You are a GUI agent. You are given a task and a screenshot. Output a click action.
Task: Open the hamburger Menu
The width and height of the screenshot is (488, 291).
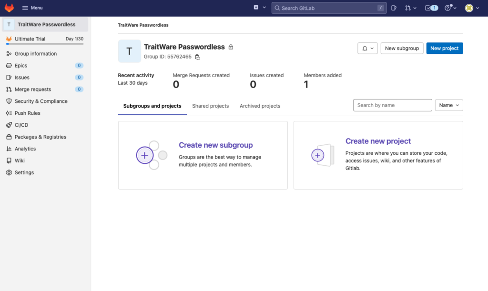point(32,8)
